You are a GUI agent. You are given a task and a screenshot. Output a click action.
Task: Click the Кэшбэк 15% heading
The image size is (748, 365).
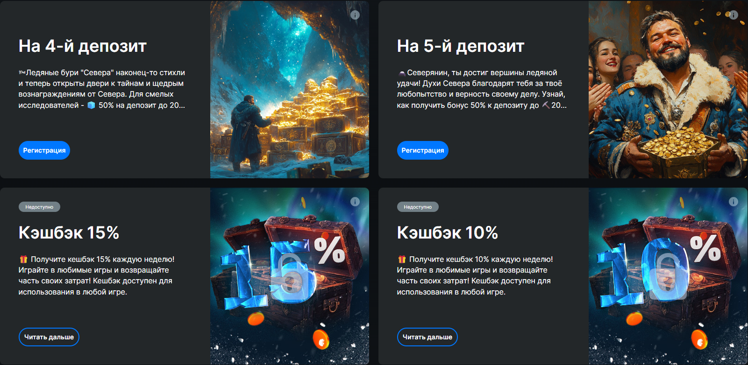click(69, 232)
